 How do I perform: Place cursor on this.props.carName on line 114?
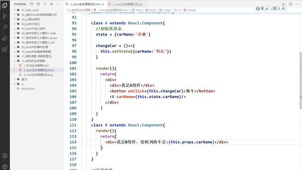tap(191, 142)
